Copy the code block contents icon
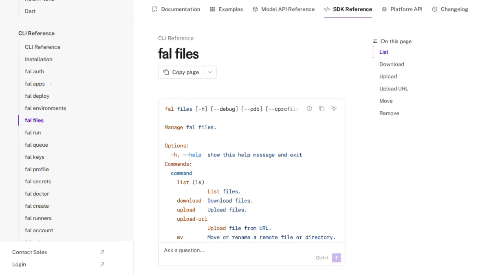Viewport: 489px width, 275px height. 322,108
